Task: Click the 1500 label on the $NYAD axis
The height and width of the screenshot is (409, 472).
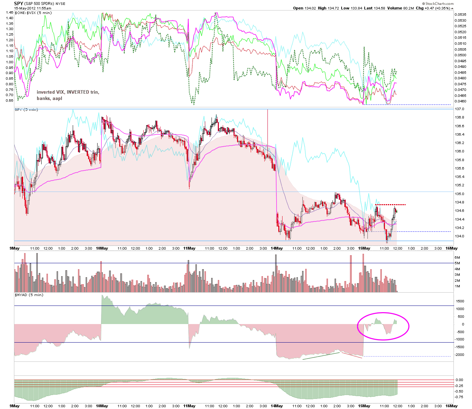Action: [x=460, y=301]
